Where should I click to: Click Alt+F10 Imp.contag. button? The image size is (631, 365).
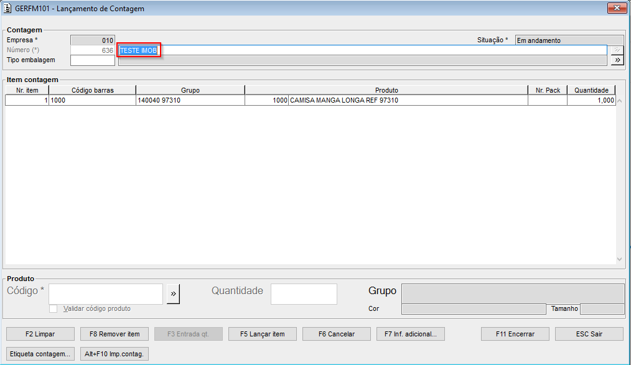(x=115, y=354)
